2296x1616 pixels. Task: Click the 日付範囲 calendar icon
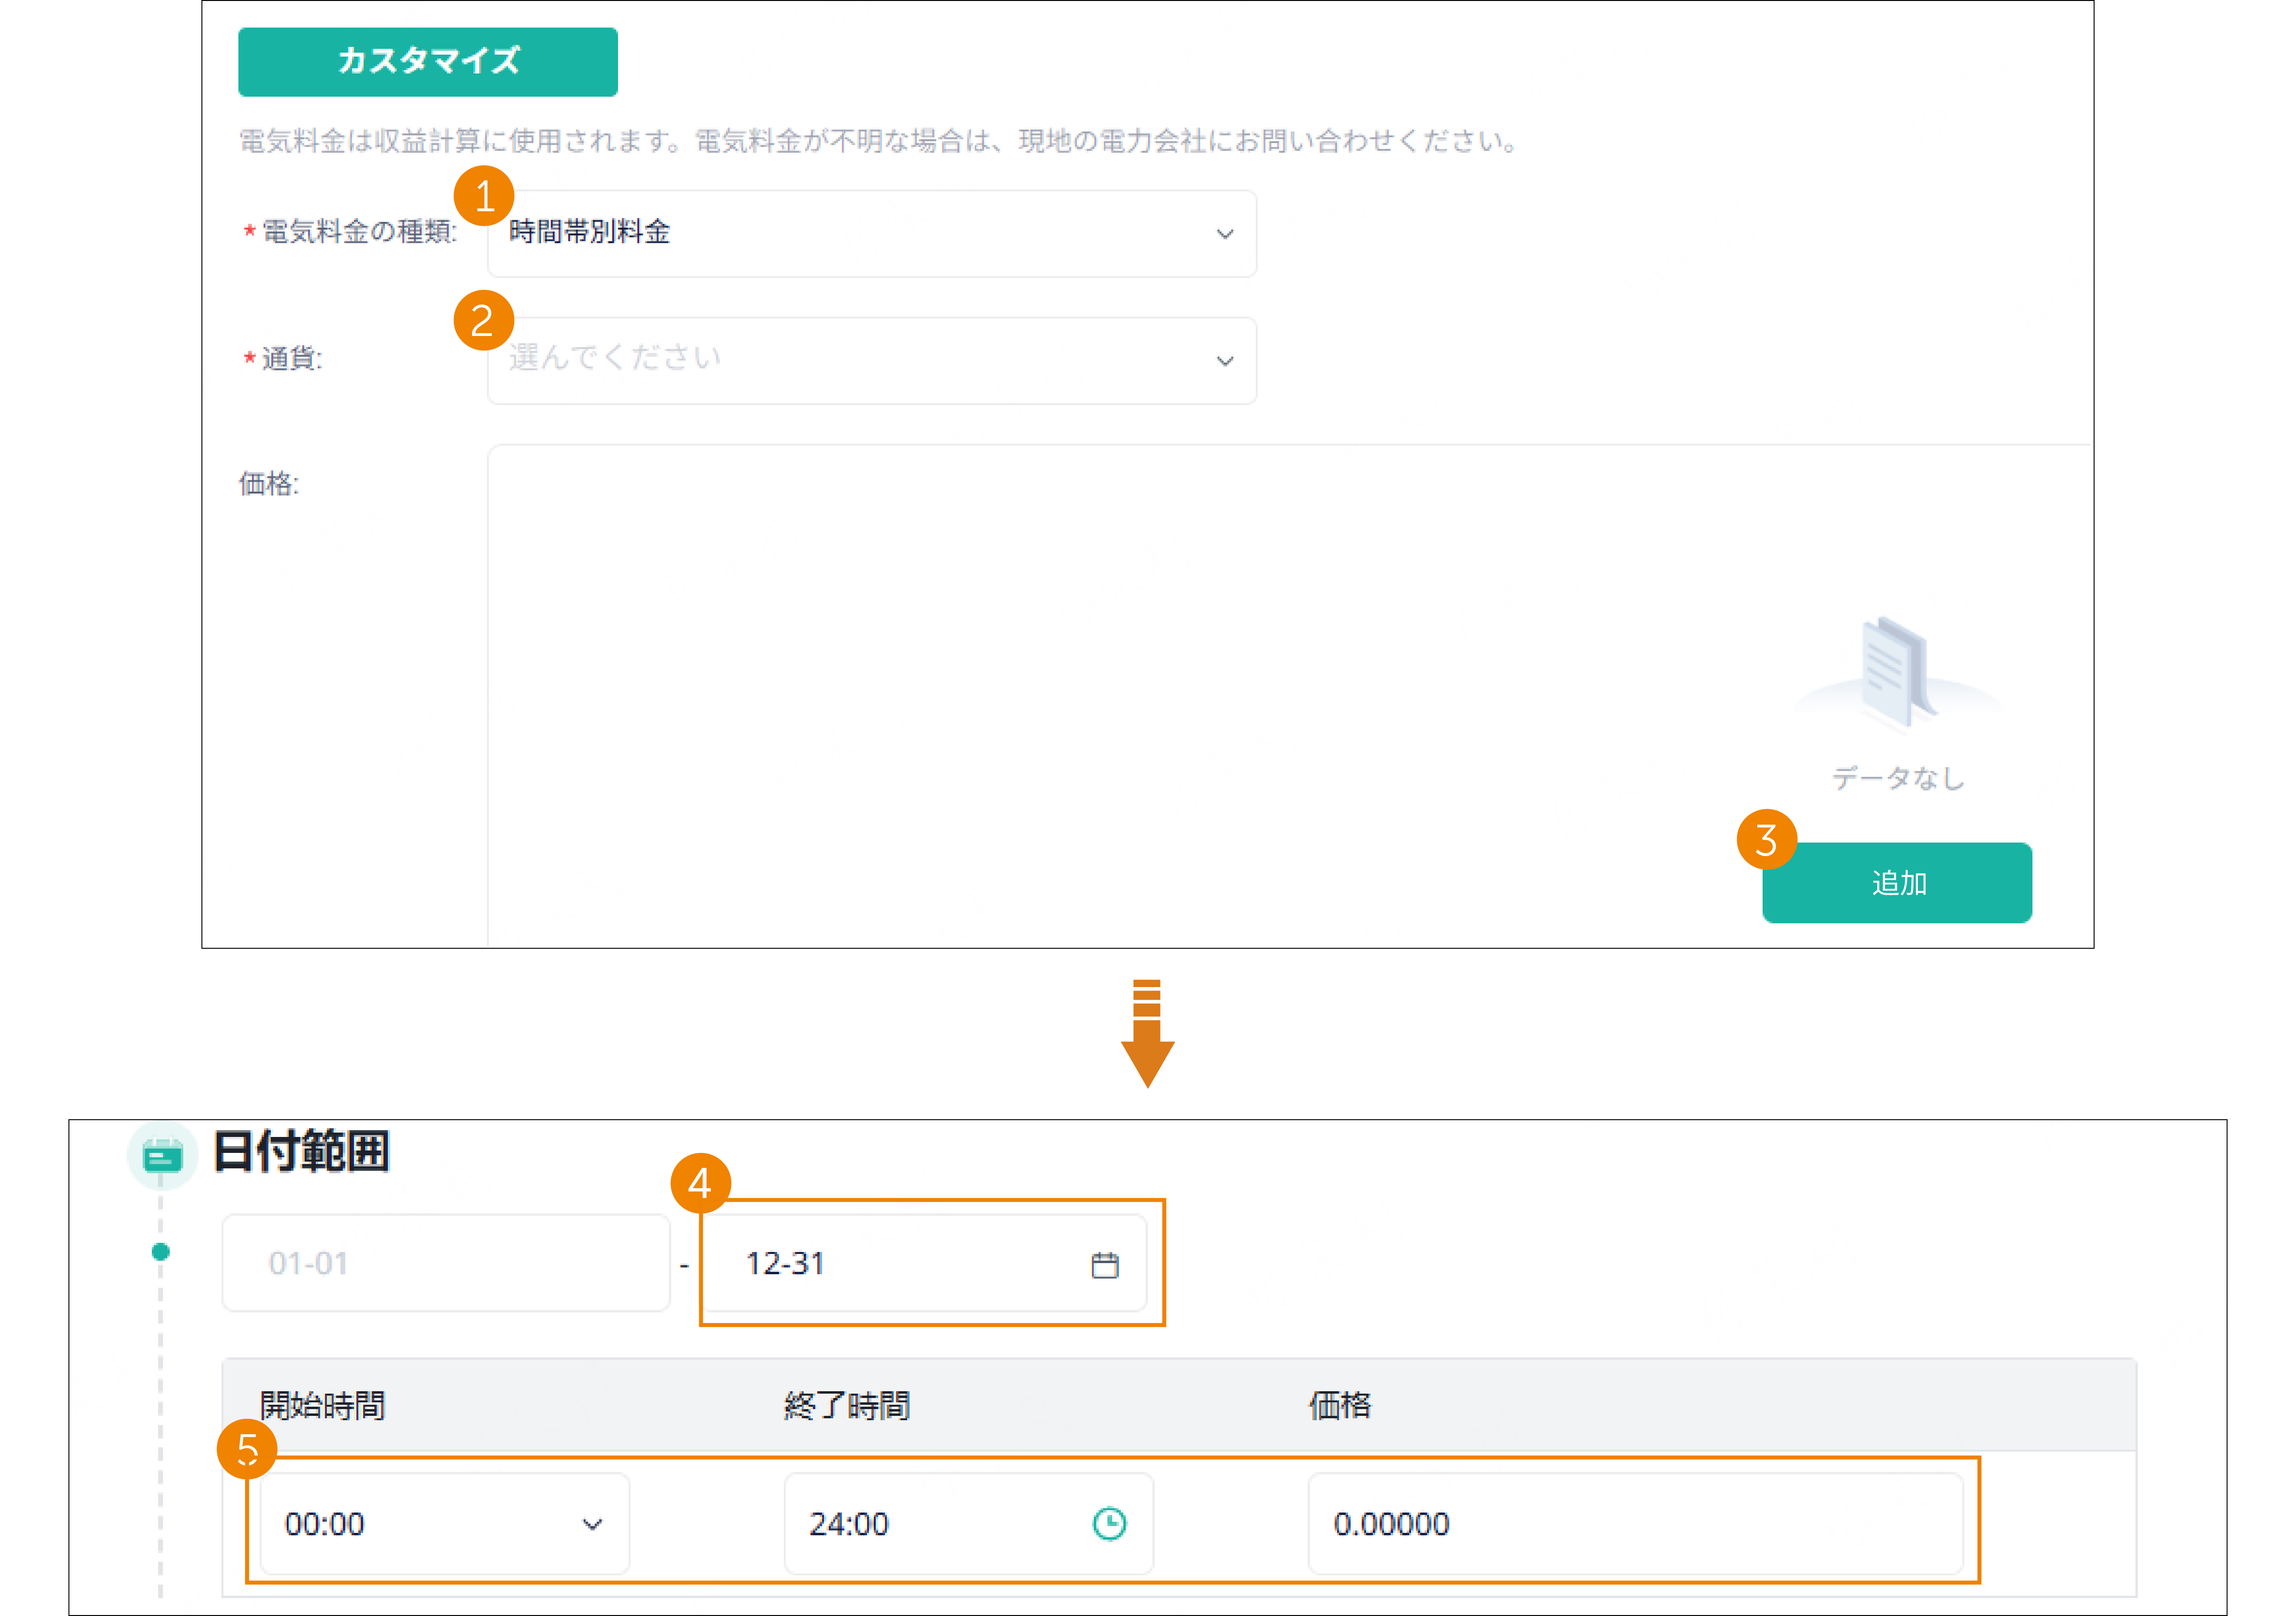pos(162,1154)
